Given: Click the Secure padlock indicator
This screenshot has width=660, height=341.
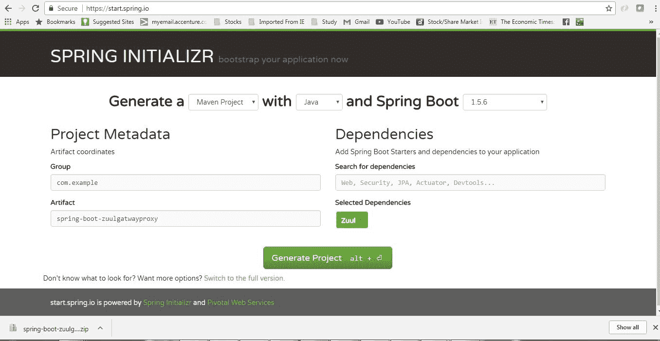Looking at the screenshot, I should 63,8.
